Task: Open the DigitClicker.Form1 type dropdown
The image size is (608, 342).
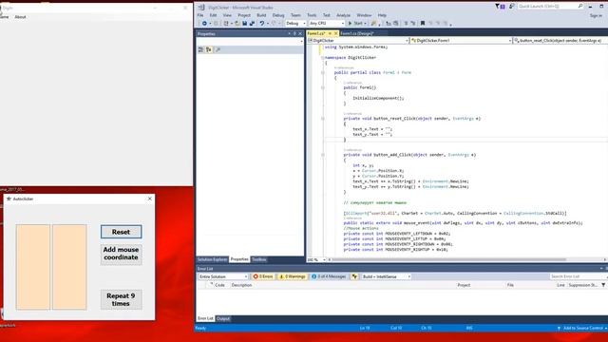Action: (461, 40)
